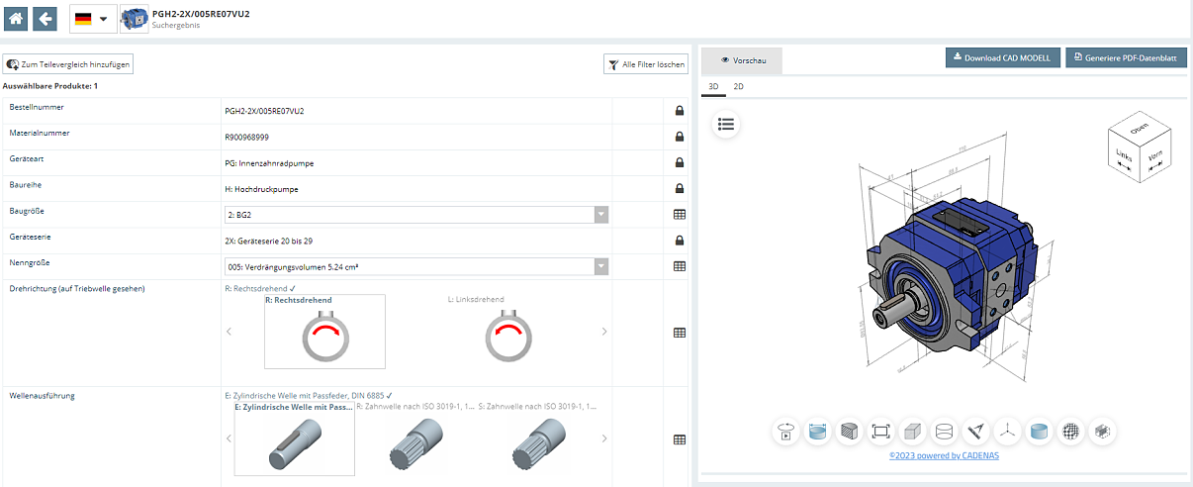The height and width of the screenshot is (487, 1193).
Task: Go to the home page icon
Action: coord(15,18)
